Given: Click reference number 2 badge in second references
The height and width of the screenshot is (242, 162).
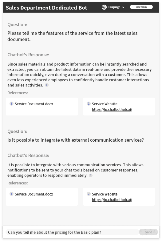Looking at the screenshot, I should (89, 194).
